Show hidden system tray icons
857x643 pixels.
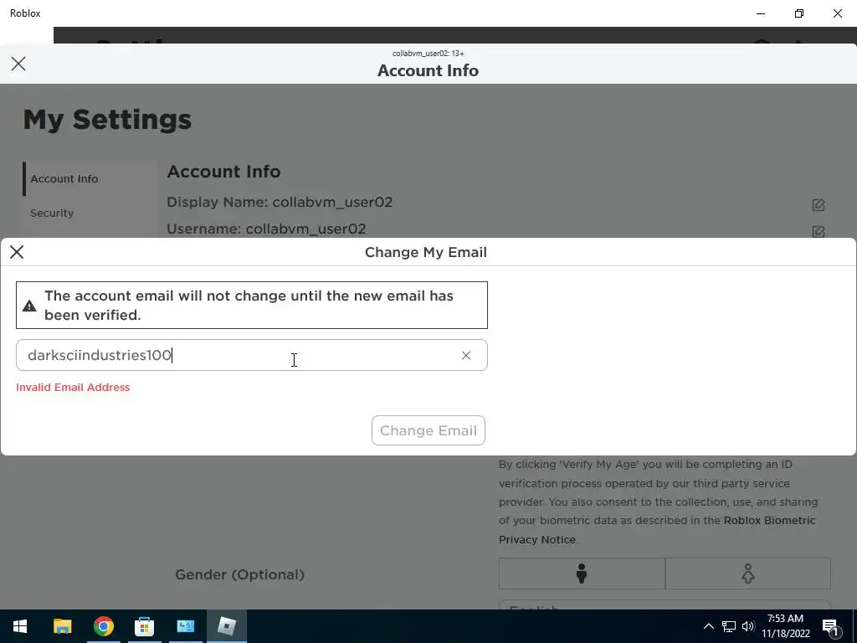tap(708, 626)
